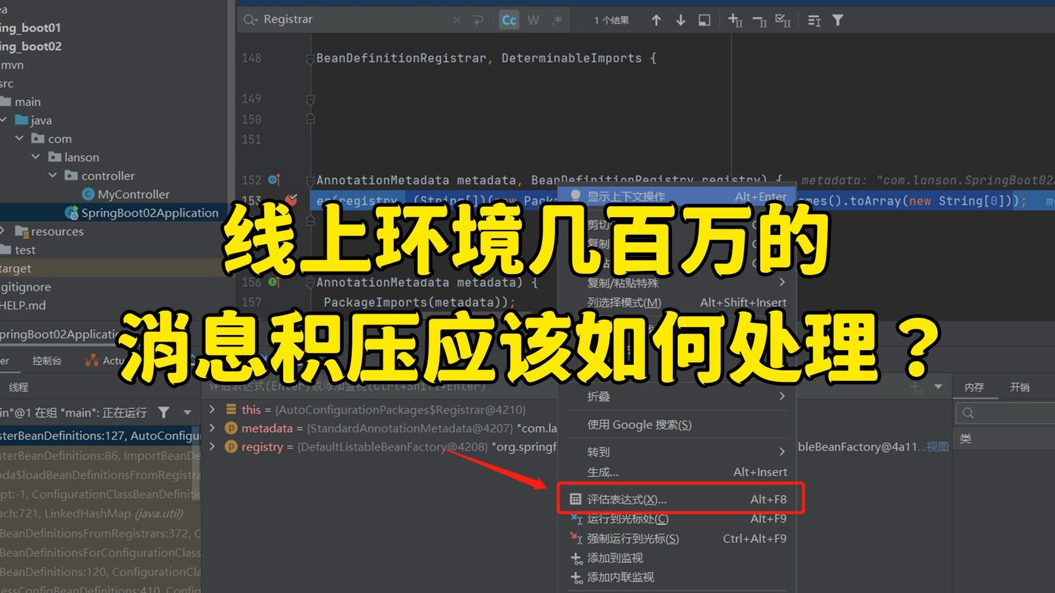Toggle whole words (W) search option
The height and width of the screenshot is (593, 1055).
pos(532,20)
